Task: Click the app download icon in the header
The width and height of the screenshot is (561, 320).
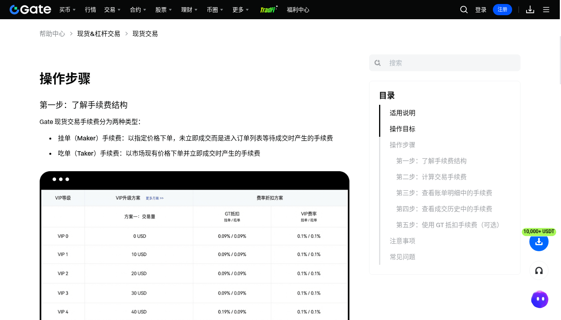Action: [530, 10]
